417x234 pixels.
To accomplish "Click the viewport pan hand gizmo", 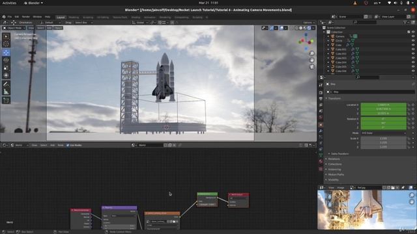I will tap(312, 60).
